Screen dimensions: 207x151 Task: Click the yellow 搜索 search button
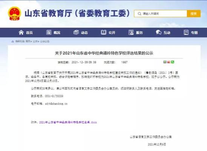click(194, 14)
